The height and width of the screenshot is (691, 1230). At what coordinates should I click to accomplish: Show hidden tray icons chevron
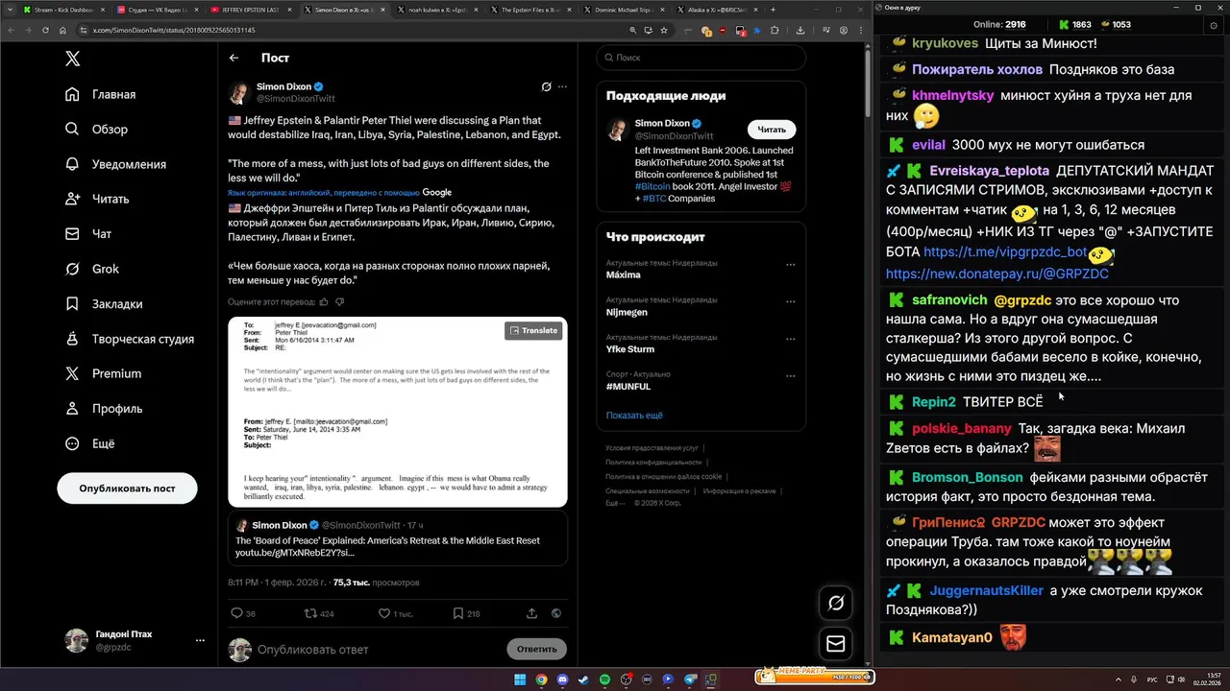click(x=1117, y=679)
